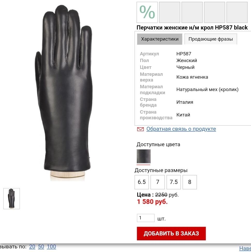Click the ДОБАВИТЬ В ЗАКАЗ button
This screenshot has width=251, height=252.
(171, 234)
